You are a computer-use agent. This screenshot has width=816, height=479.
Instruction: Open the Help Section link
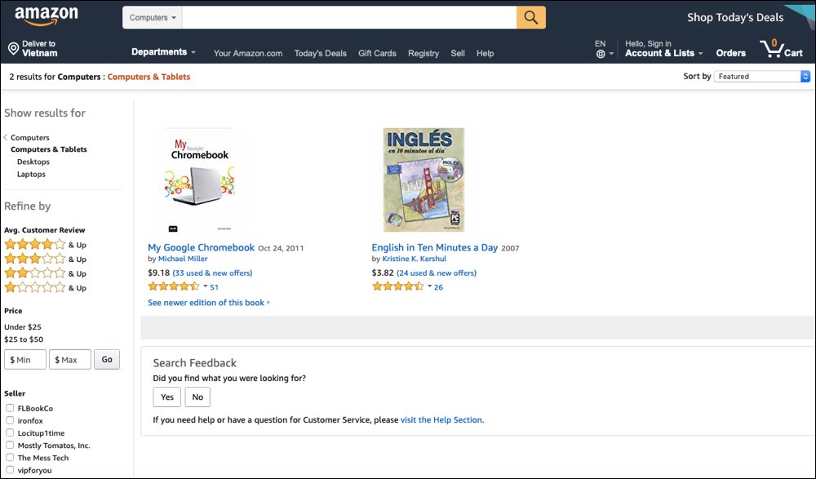point(441,420)
